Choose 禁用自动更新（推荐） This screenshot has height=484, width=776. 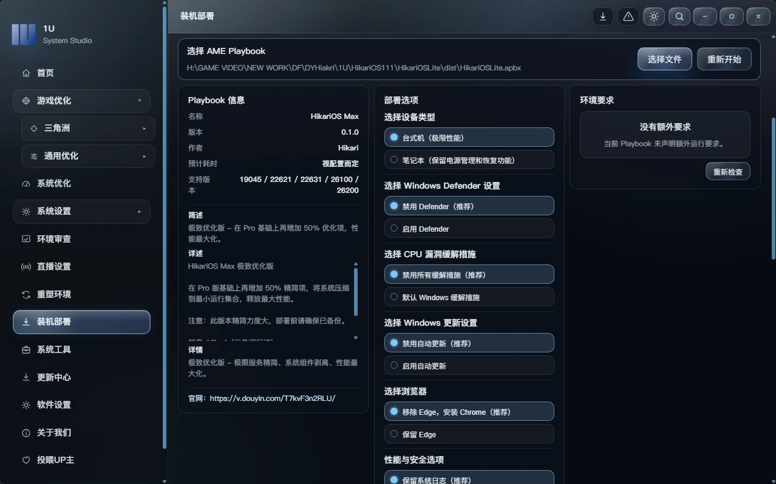[469, 343]
